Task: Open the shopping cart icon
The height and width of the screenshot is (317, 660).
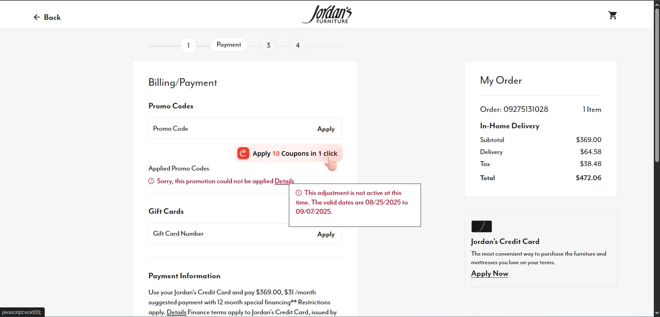Action: tap(612, 15)
